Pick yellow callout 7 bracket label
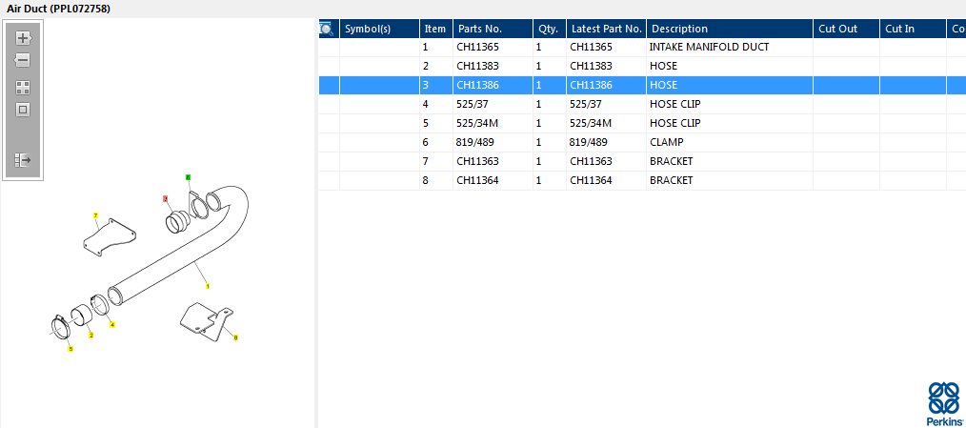The width and height of the screenshot is (966, 428). click(95, 216)
